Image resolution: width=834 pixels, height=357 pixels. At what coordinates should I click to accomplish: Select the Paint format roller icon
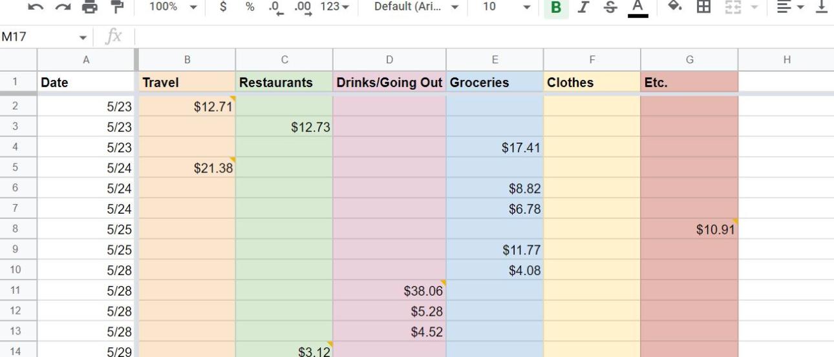[x=116, y=6]
